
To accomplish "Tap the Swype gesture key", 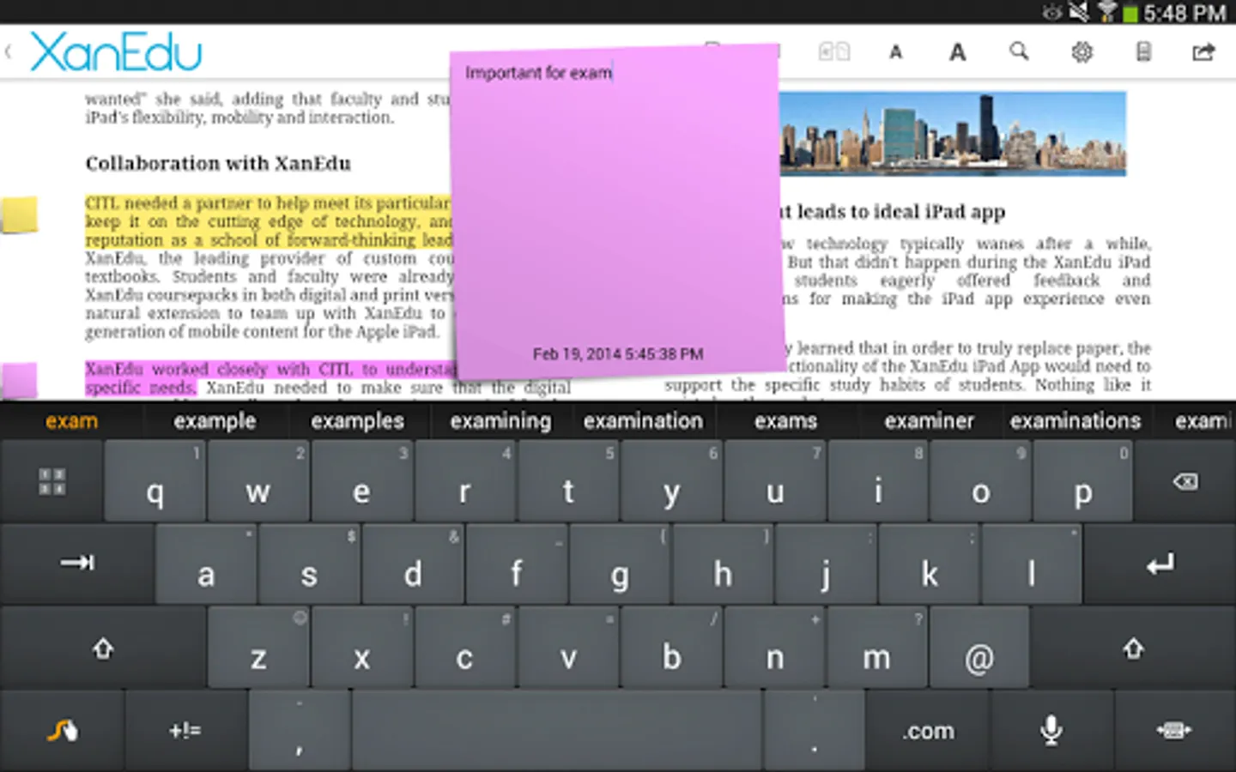I will point(62,730).
